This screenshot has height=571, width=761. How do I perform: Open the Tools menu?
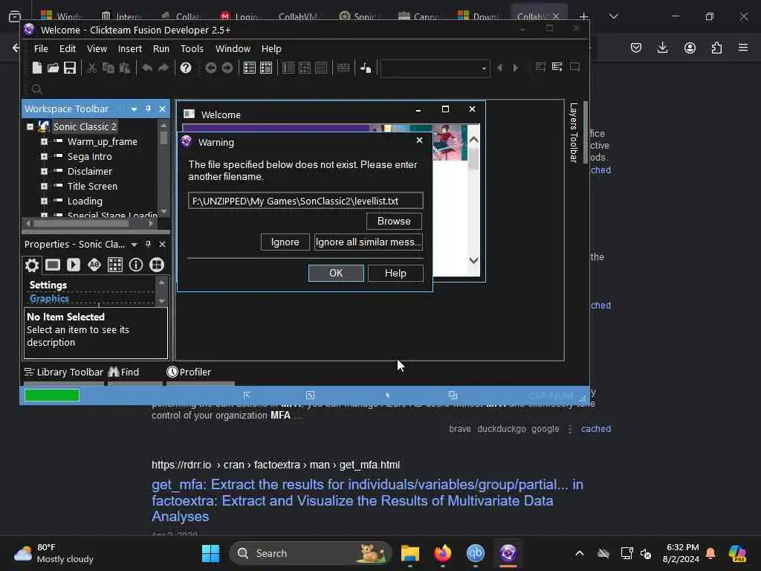point(192,48)
